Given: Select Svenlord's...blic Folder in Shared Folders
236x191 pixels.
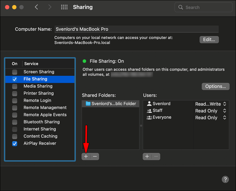Looking at the screenshot, I should click(111, 104).
